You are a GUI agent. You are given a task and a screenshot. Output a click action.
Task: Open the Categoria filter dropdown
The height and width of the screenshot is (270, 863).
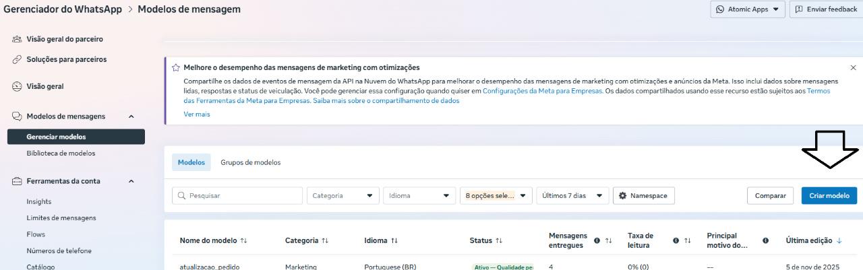(343, 196)
